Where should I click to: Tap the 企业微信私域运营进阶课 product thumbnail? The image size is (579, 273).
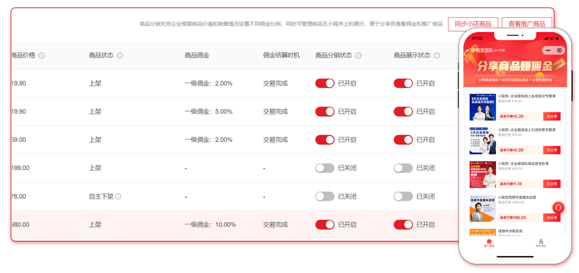(482, 175)
